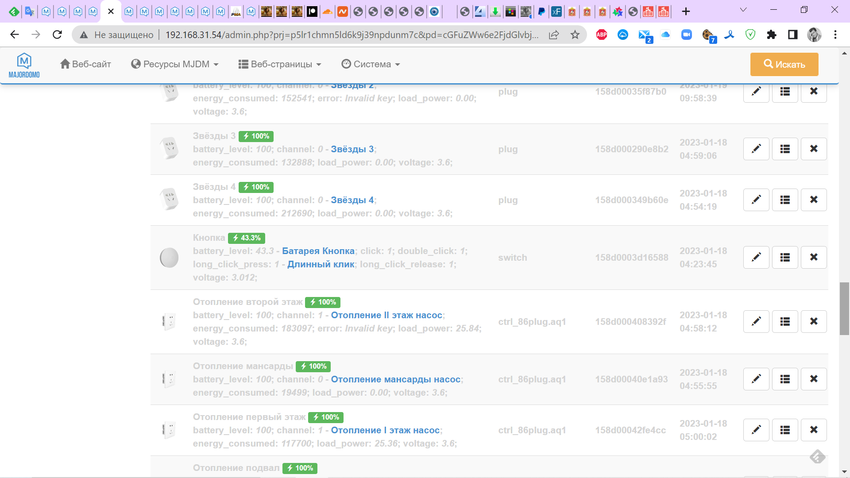Go to Веб-сайт menu item
Viewport: 850px width, 478px height.
(x=85, y=64)
